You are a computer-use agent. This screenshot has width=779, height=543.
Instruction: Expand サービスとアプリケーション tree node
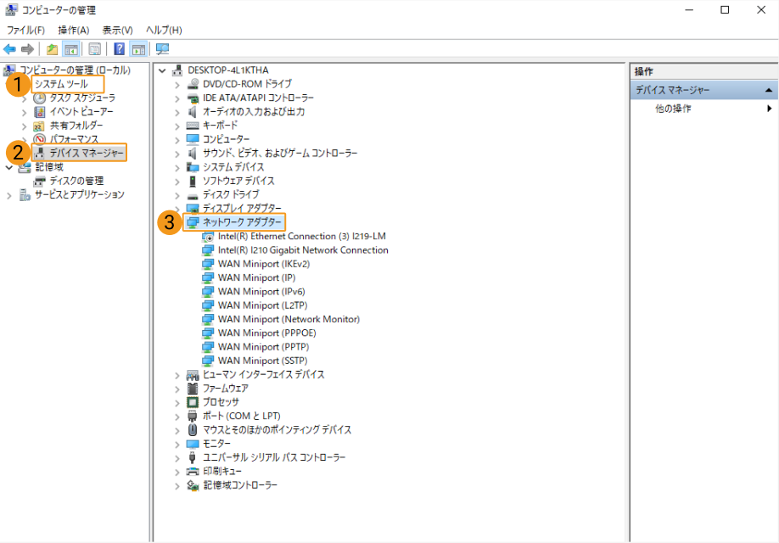[x=9, y=195]
